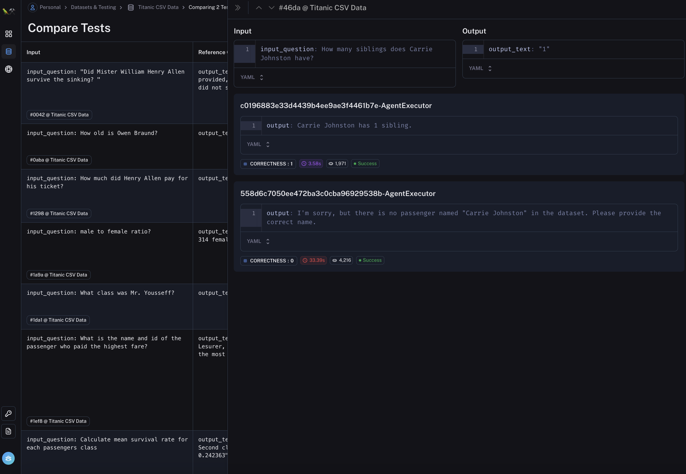
Task: Open the globe hub icon in sidebar
Action: tap(9, 69)
